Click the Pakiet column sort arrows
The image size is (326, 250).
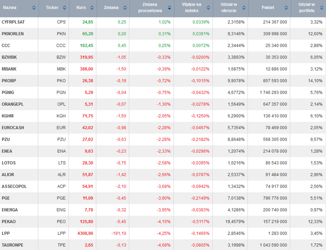point(286,8)
